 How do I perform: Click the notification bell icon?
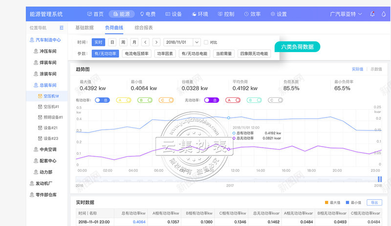click(x=372, y=14)
